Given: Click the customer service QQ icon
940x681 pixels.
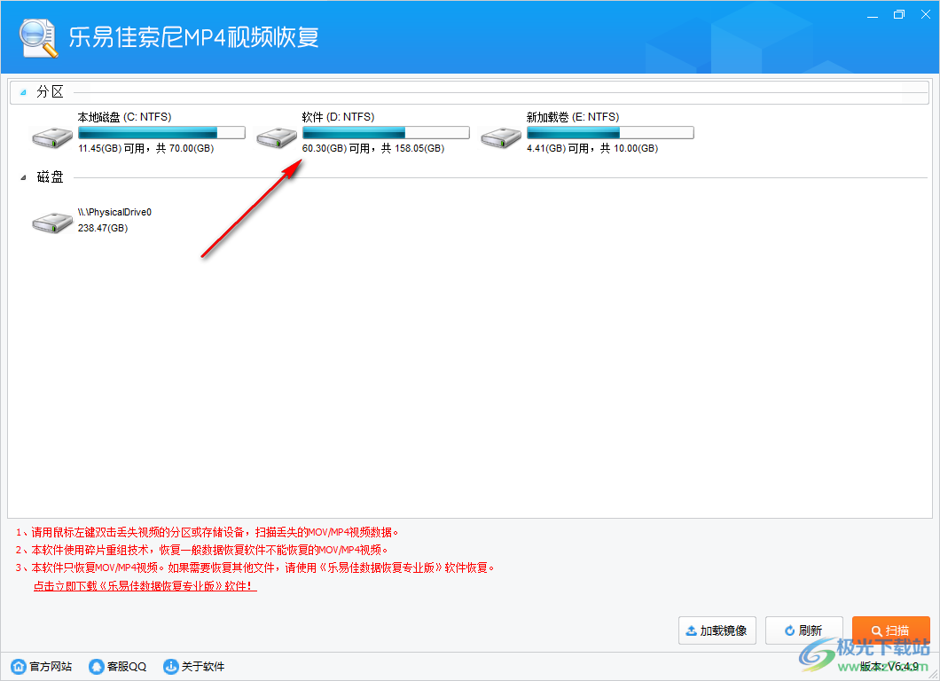Looking at the screenshot, I should (x=96, y=666).
